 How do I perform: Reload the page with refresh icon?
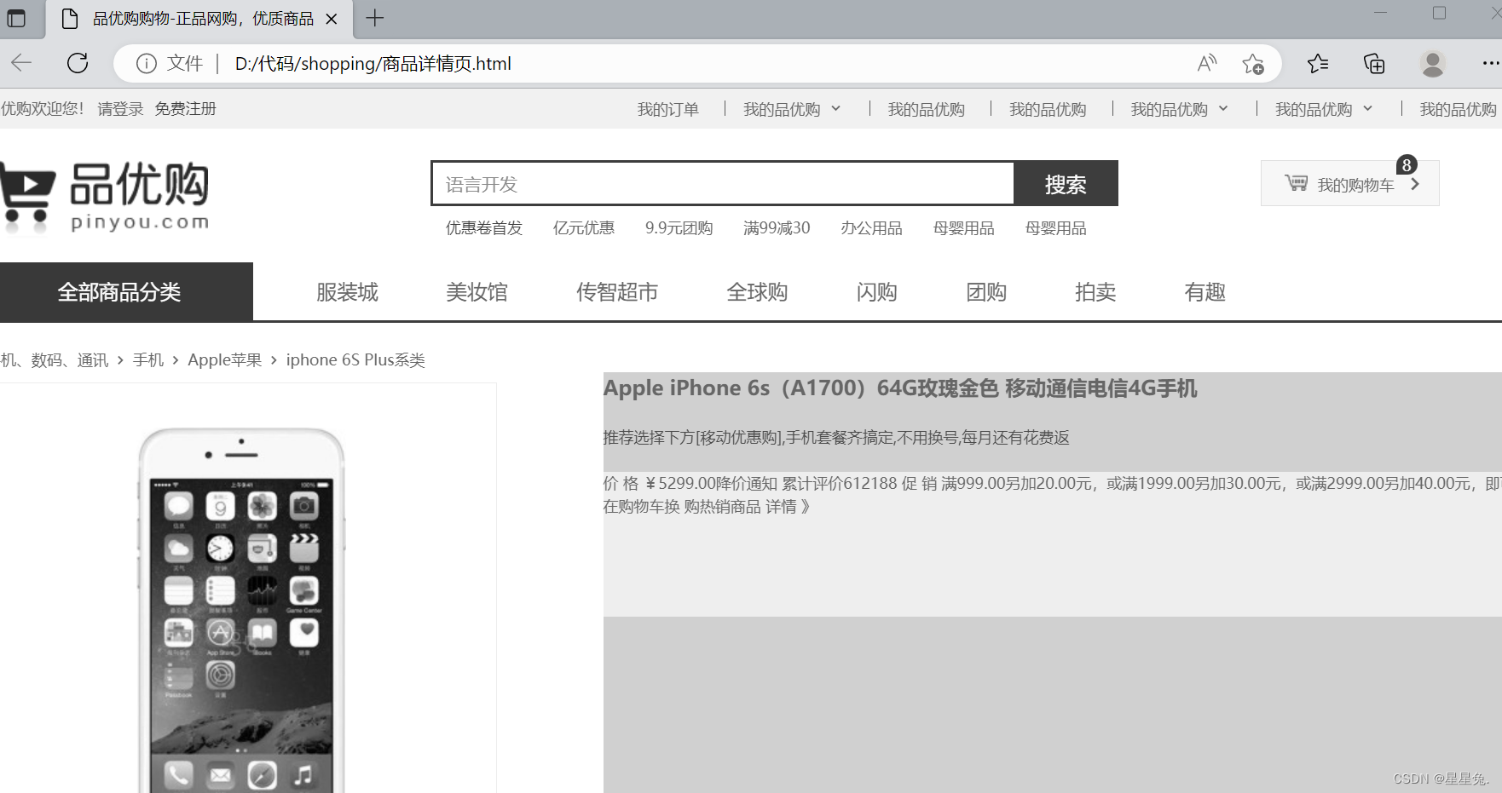[78, 63]
